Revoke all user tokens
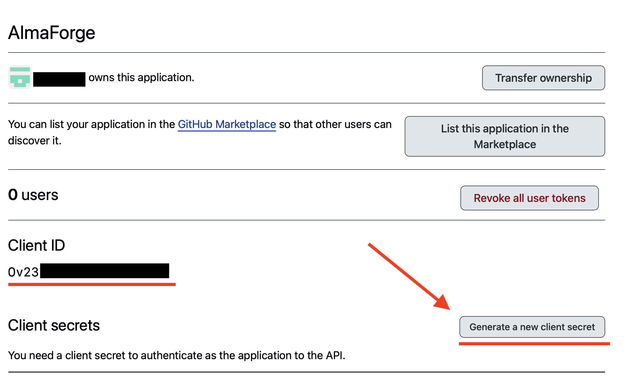The image size is (625, 390). pyautogui.click(x=529, y=198)
